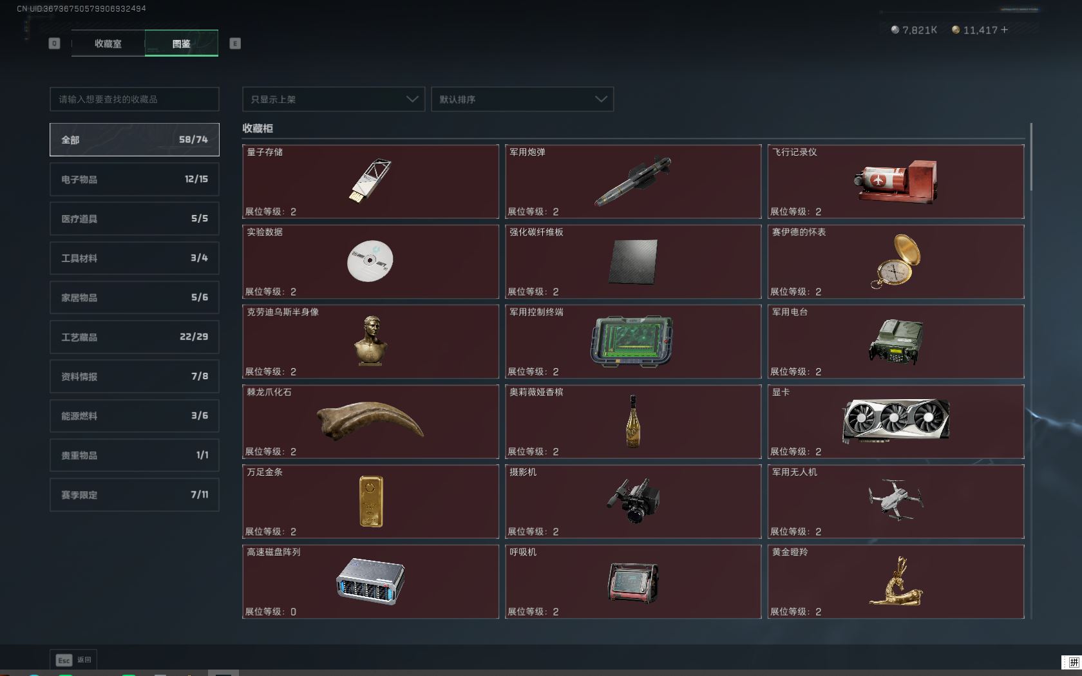Click the military drone (军用无人机) icon
This screenshot has height=676, width=1082.
895,500
